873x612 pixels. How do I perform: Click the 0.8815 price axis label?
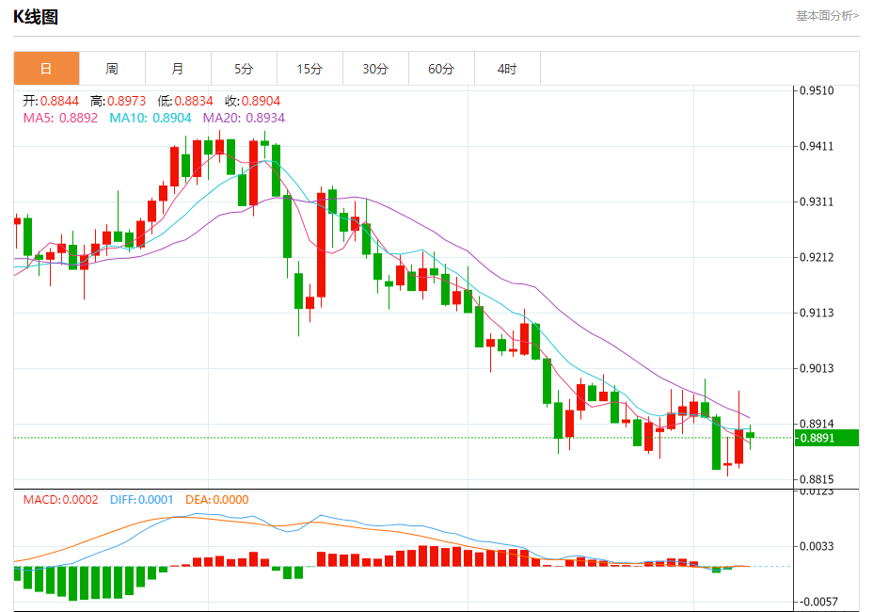pos(817,479)
